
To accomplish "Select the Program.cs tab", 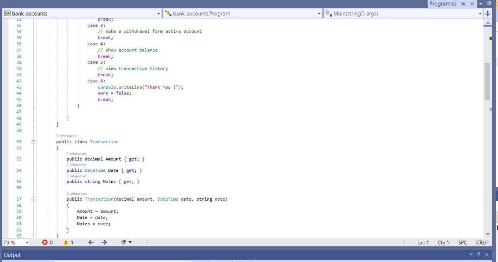I will tap(443, 3).
